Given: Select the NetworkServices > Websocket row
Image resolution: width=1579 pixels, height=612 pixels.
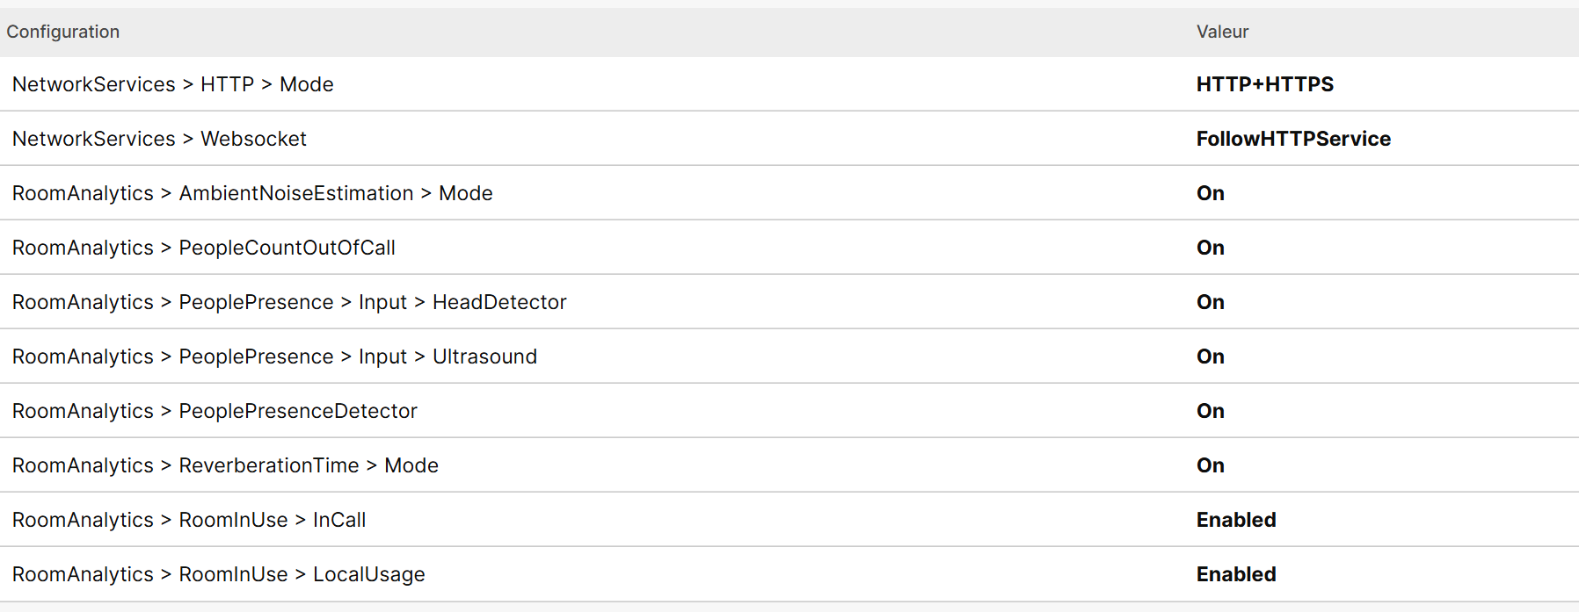Looking at the screenshot, I should click(789, 139).
